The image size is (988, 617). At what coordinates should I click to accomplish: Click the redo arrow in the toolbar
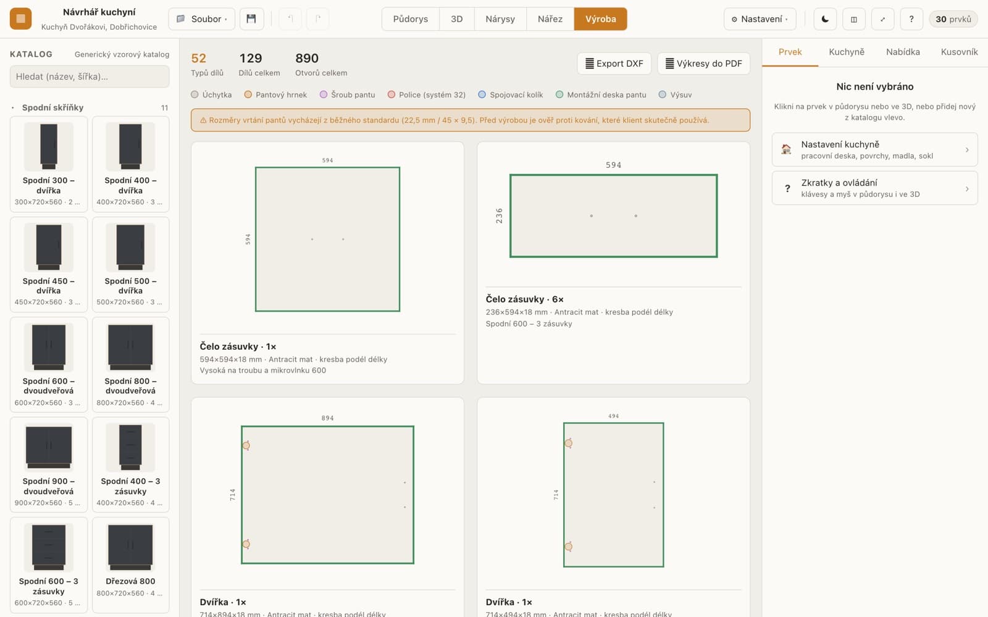pyautogui.click(x=317, y=19)
